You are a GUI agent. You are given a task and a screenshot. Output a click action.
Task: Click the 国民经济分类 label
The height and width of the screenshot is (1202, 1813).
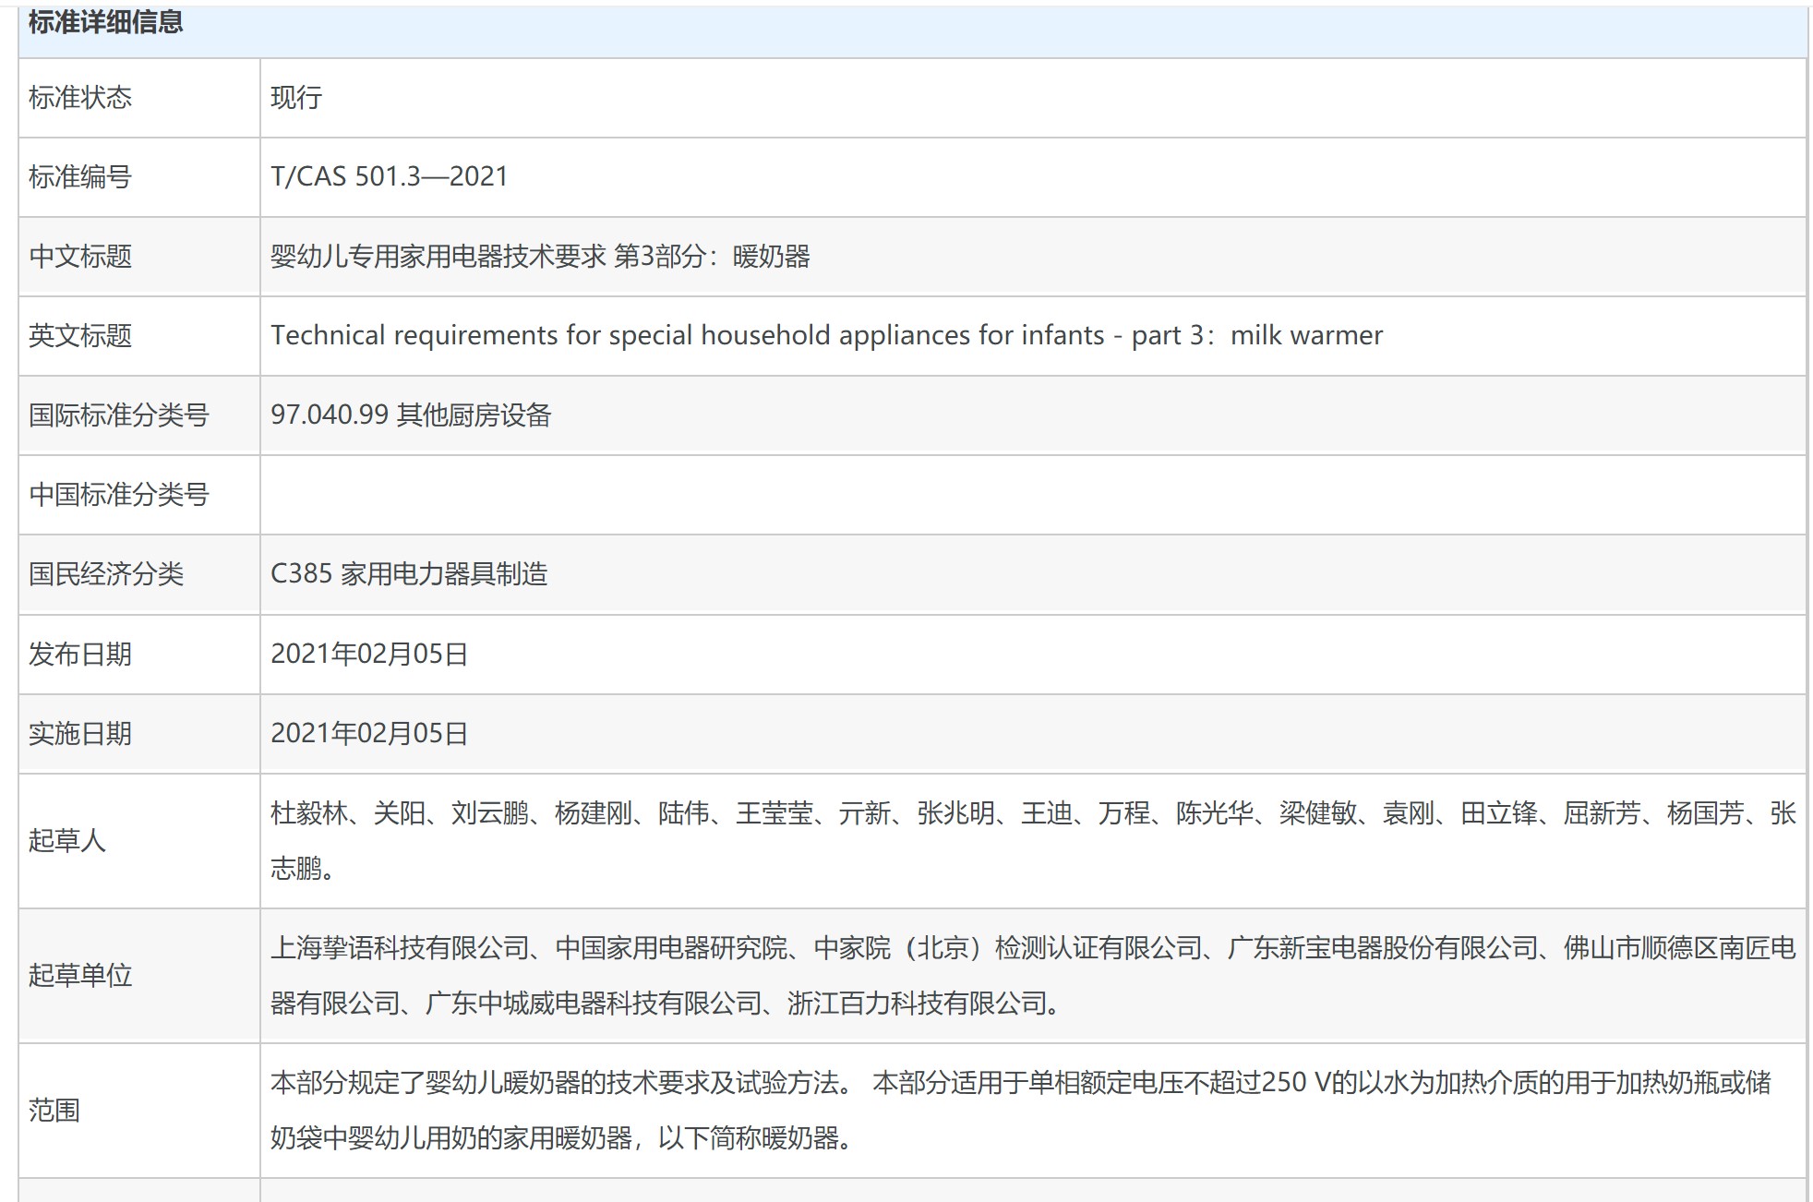pyautogui.click(x=106, y=574)
